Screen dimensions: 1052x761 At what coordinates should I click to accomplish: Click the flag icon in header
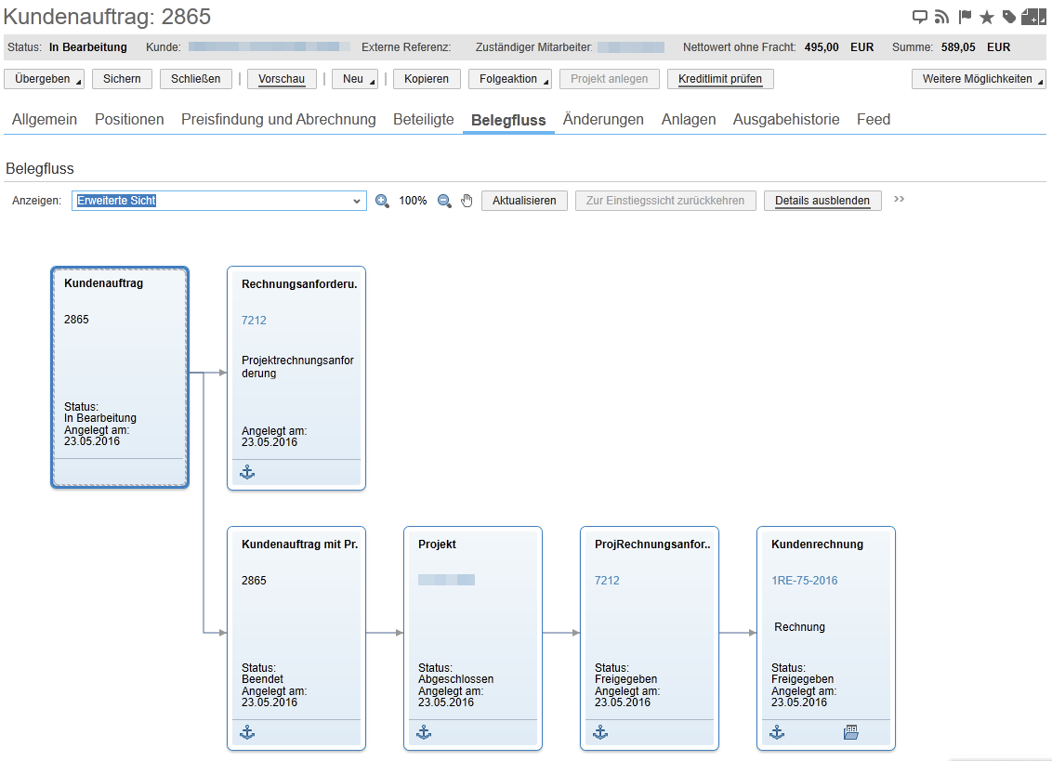point(965,17)
